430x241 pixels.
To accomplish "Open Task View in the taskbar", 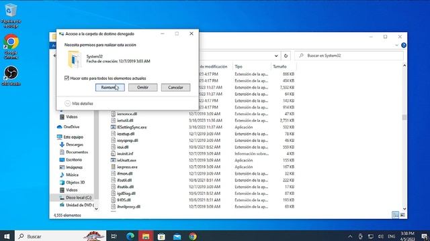I will pos(114,236).
